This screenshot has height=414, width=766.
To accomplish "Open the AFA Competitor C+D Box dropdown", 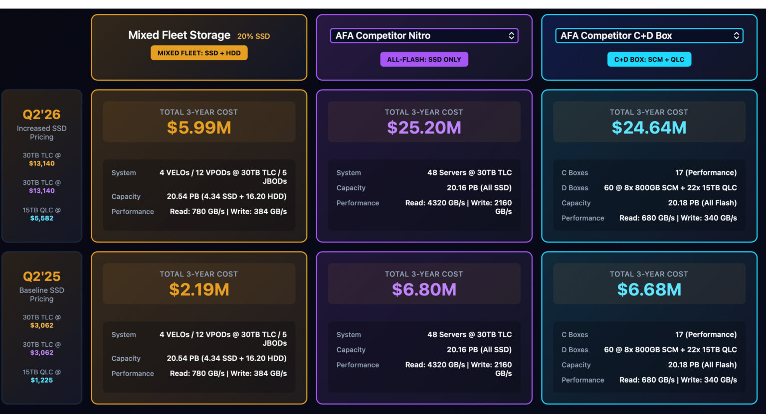I will (649, 35).
